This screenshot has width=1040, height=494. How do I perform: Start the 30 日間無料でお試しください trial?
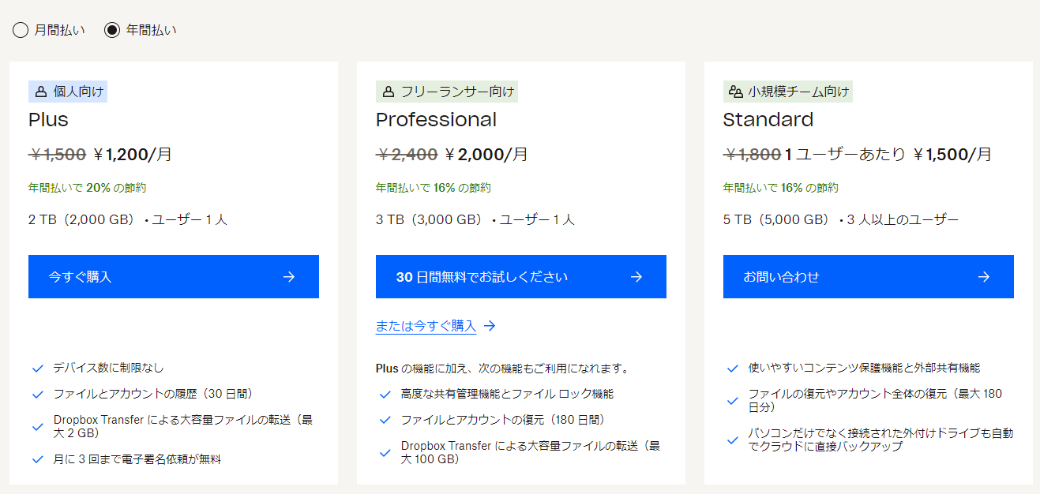click(521, 276)
